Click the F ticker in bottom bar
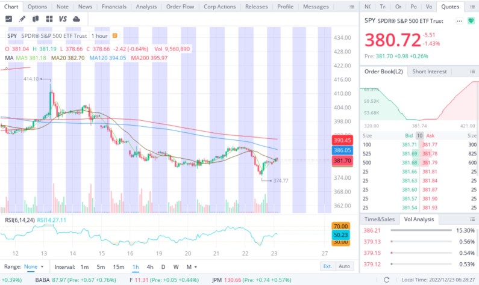Image resolution: width=479 pixels, height=285 pixels. tap(131, 280)
